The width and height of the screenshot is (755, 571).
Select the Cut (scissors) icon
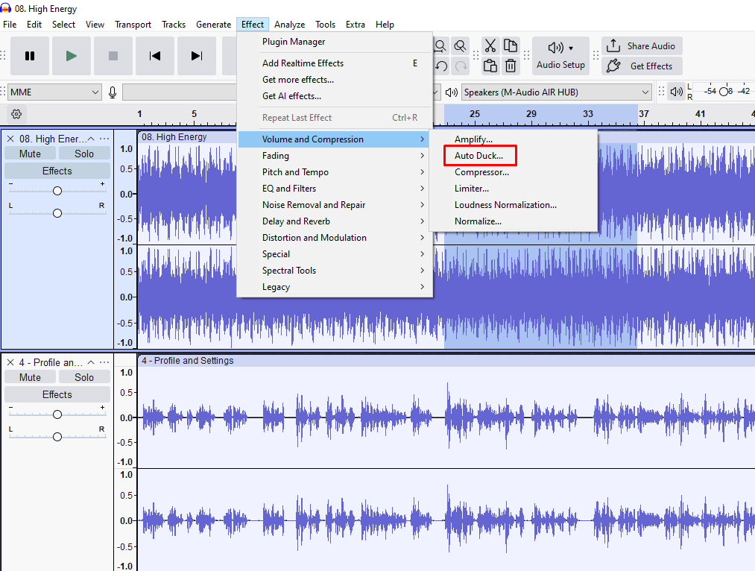click(x=489, y=45)
